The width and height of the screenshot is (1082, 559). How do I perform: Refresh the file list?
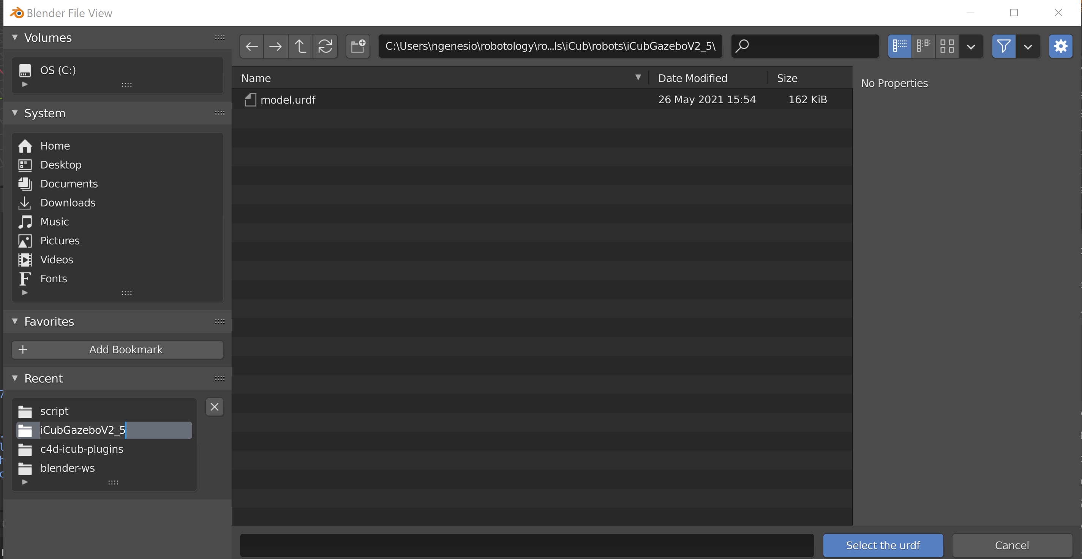coord(325,46)
